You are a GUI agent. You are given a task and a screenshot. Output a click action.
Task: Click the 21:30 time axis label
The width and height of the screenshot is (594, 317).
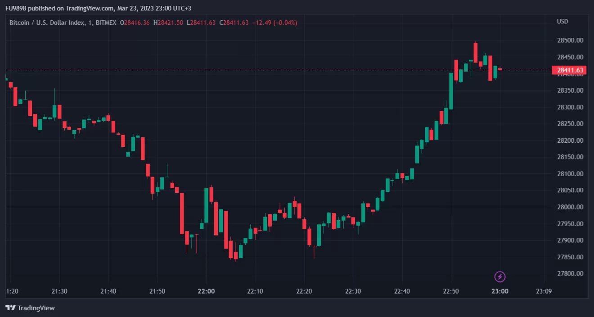tap(59, 291)
